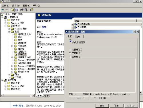Expand the Internet 通信管理 tree node
The width and height of the screenshot is (143, 108).
click(x=12, y=69)
